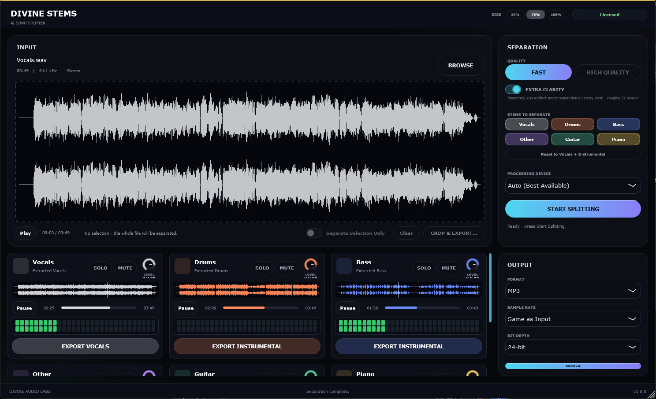Set interface size to 100%
The height and width of the screenshot is (399, 656).
click(x=556, y=15)
